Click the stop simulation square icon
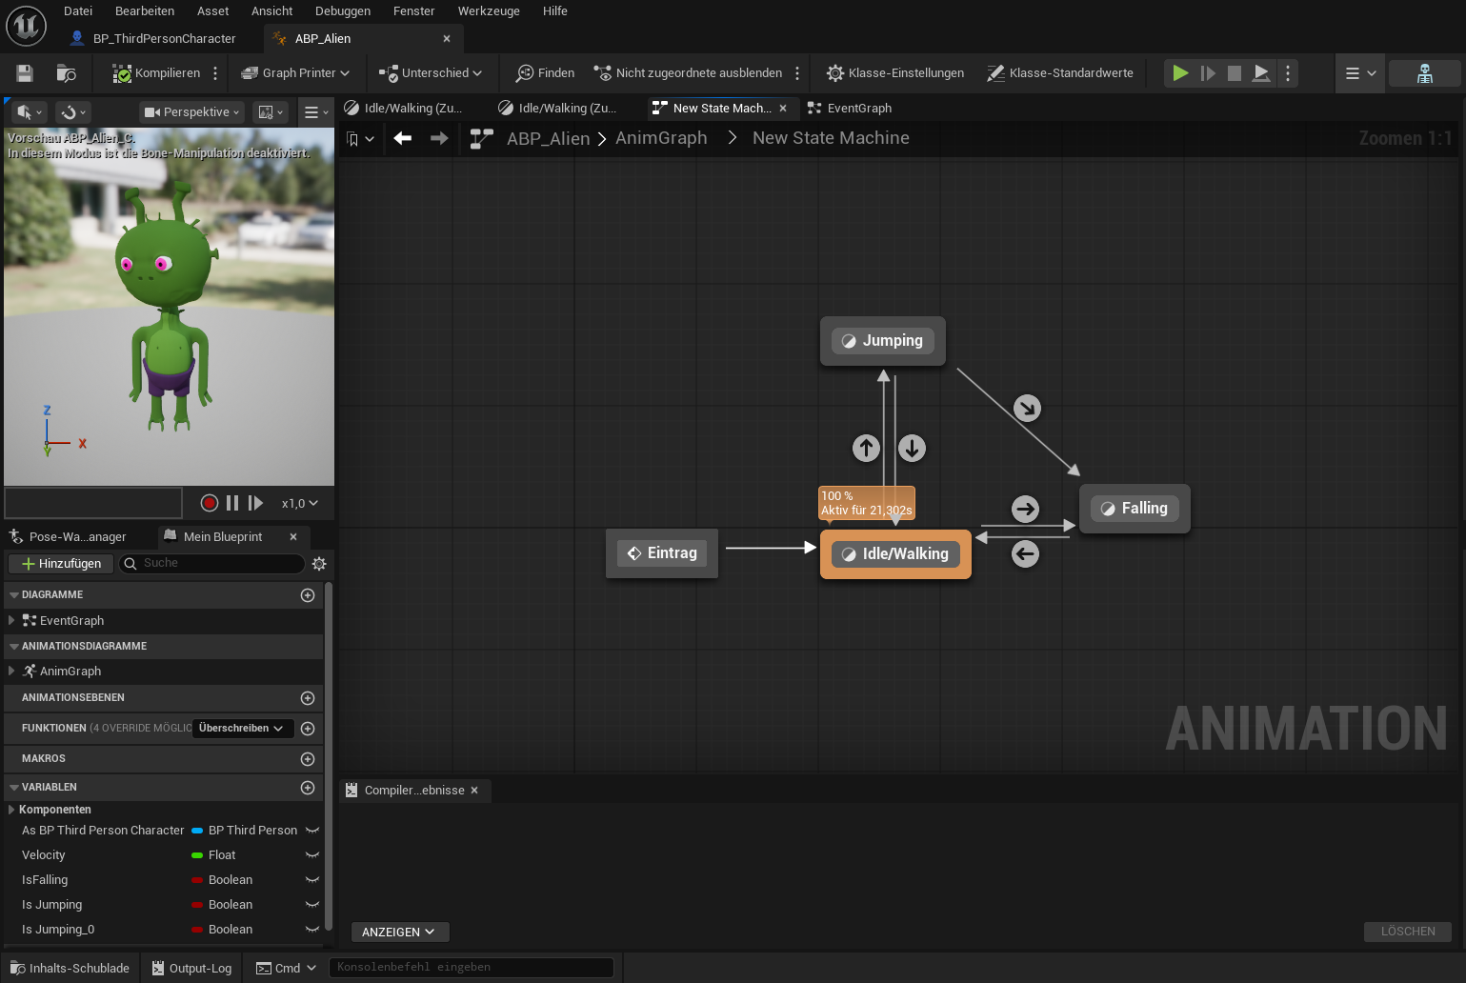The width and height of the screenshot is (1466, 983). [x=1235, y=73]
